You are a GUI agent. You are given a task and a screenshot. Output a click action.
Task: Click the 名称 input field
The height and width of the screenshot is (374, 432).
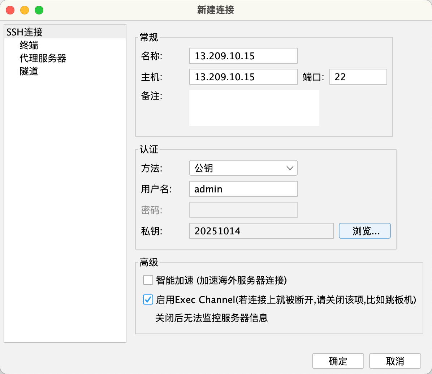(x=243, y=56)
